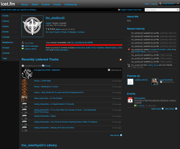Image resolution: width=180 pixels, height=149 pixels.
Task: Click the user avatar in the top bar
Action: click(x=160, y=4)
